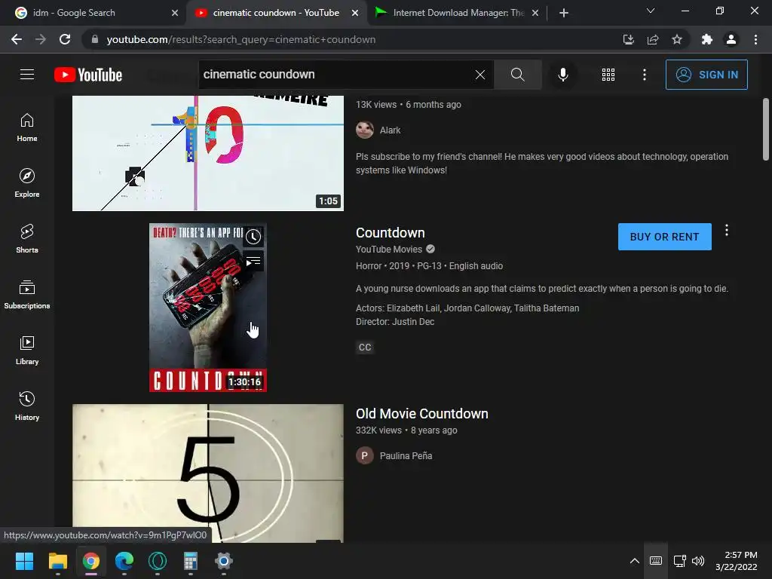Click the magnifier search button

517,75
